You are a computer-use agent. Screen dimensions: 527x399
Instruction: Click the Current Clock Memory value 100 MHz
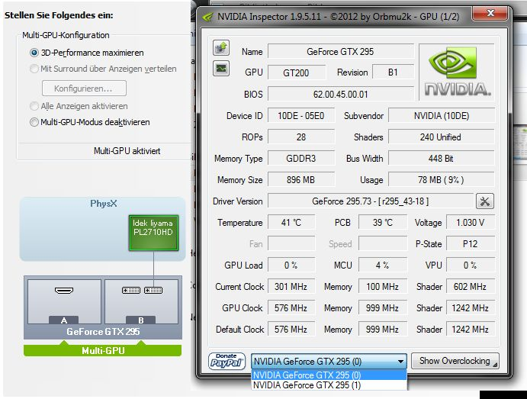pyautogui.click(x=383, y=287)
